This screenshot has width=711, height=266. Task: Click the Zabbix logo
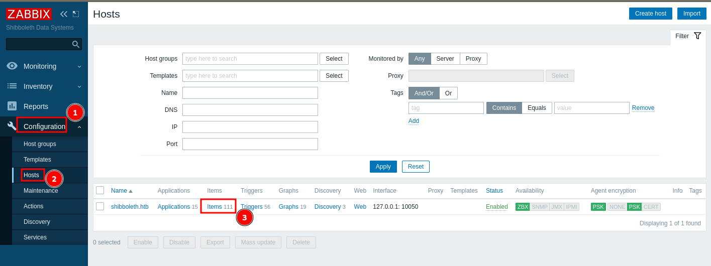pyautogui.click(x=29, y=14)
